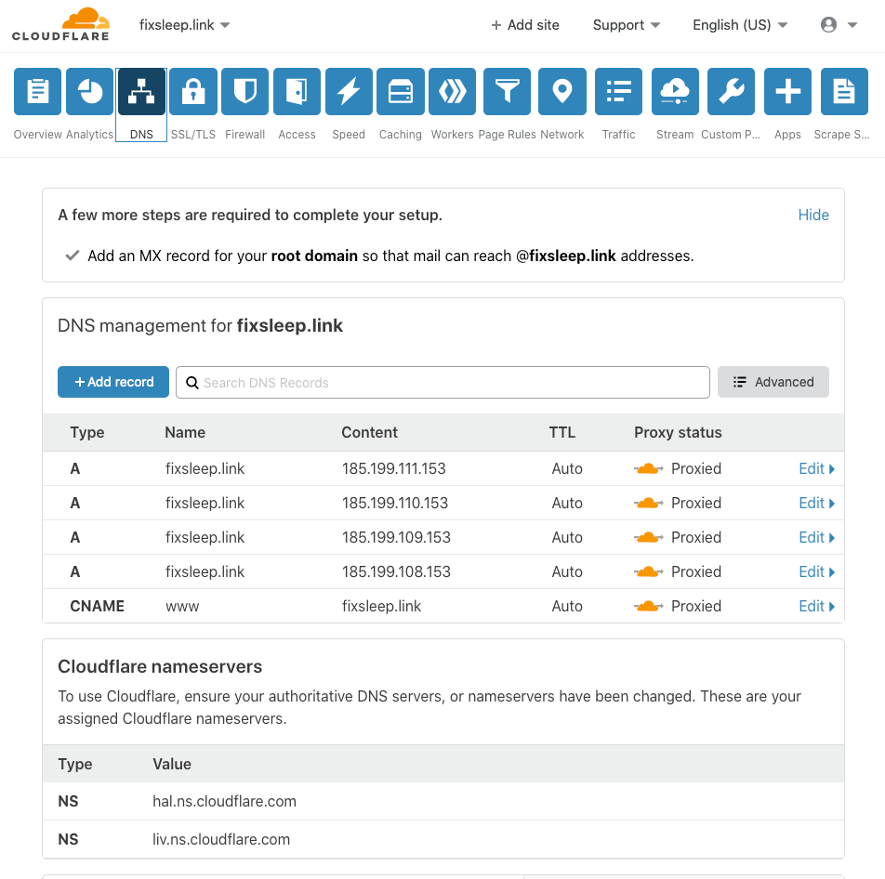885x879 pixels.
Task: Edit the A record 185.199.109.153
Action: point(817,538)
